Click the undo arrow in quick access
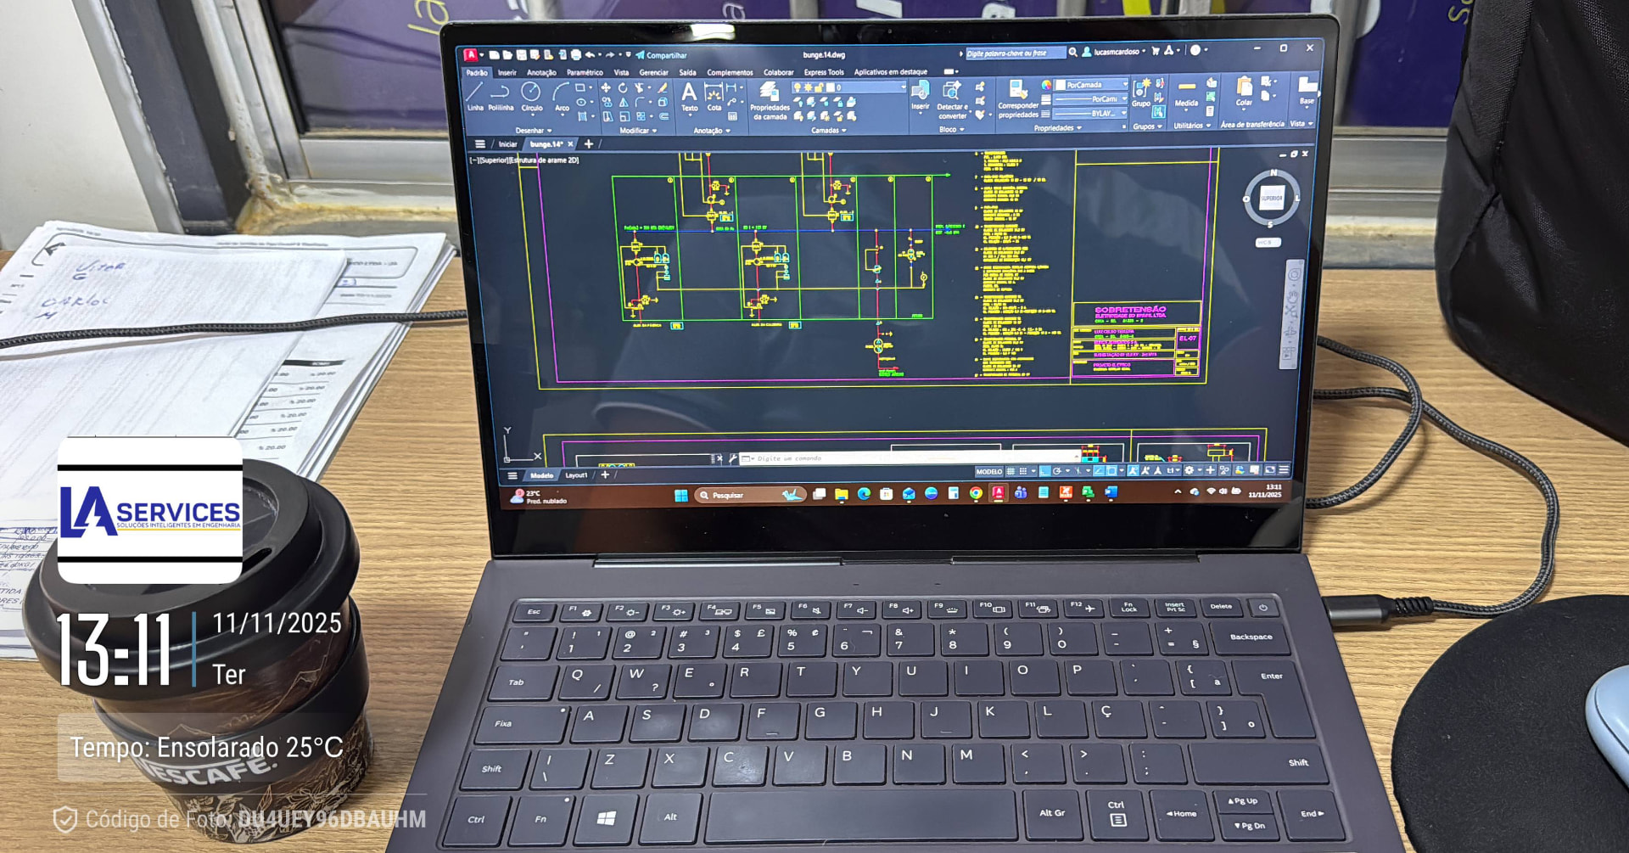Screen dimensions: 1629x853 pos(590,55)
